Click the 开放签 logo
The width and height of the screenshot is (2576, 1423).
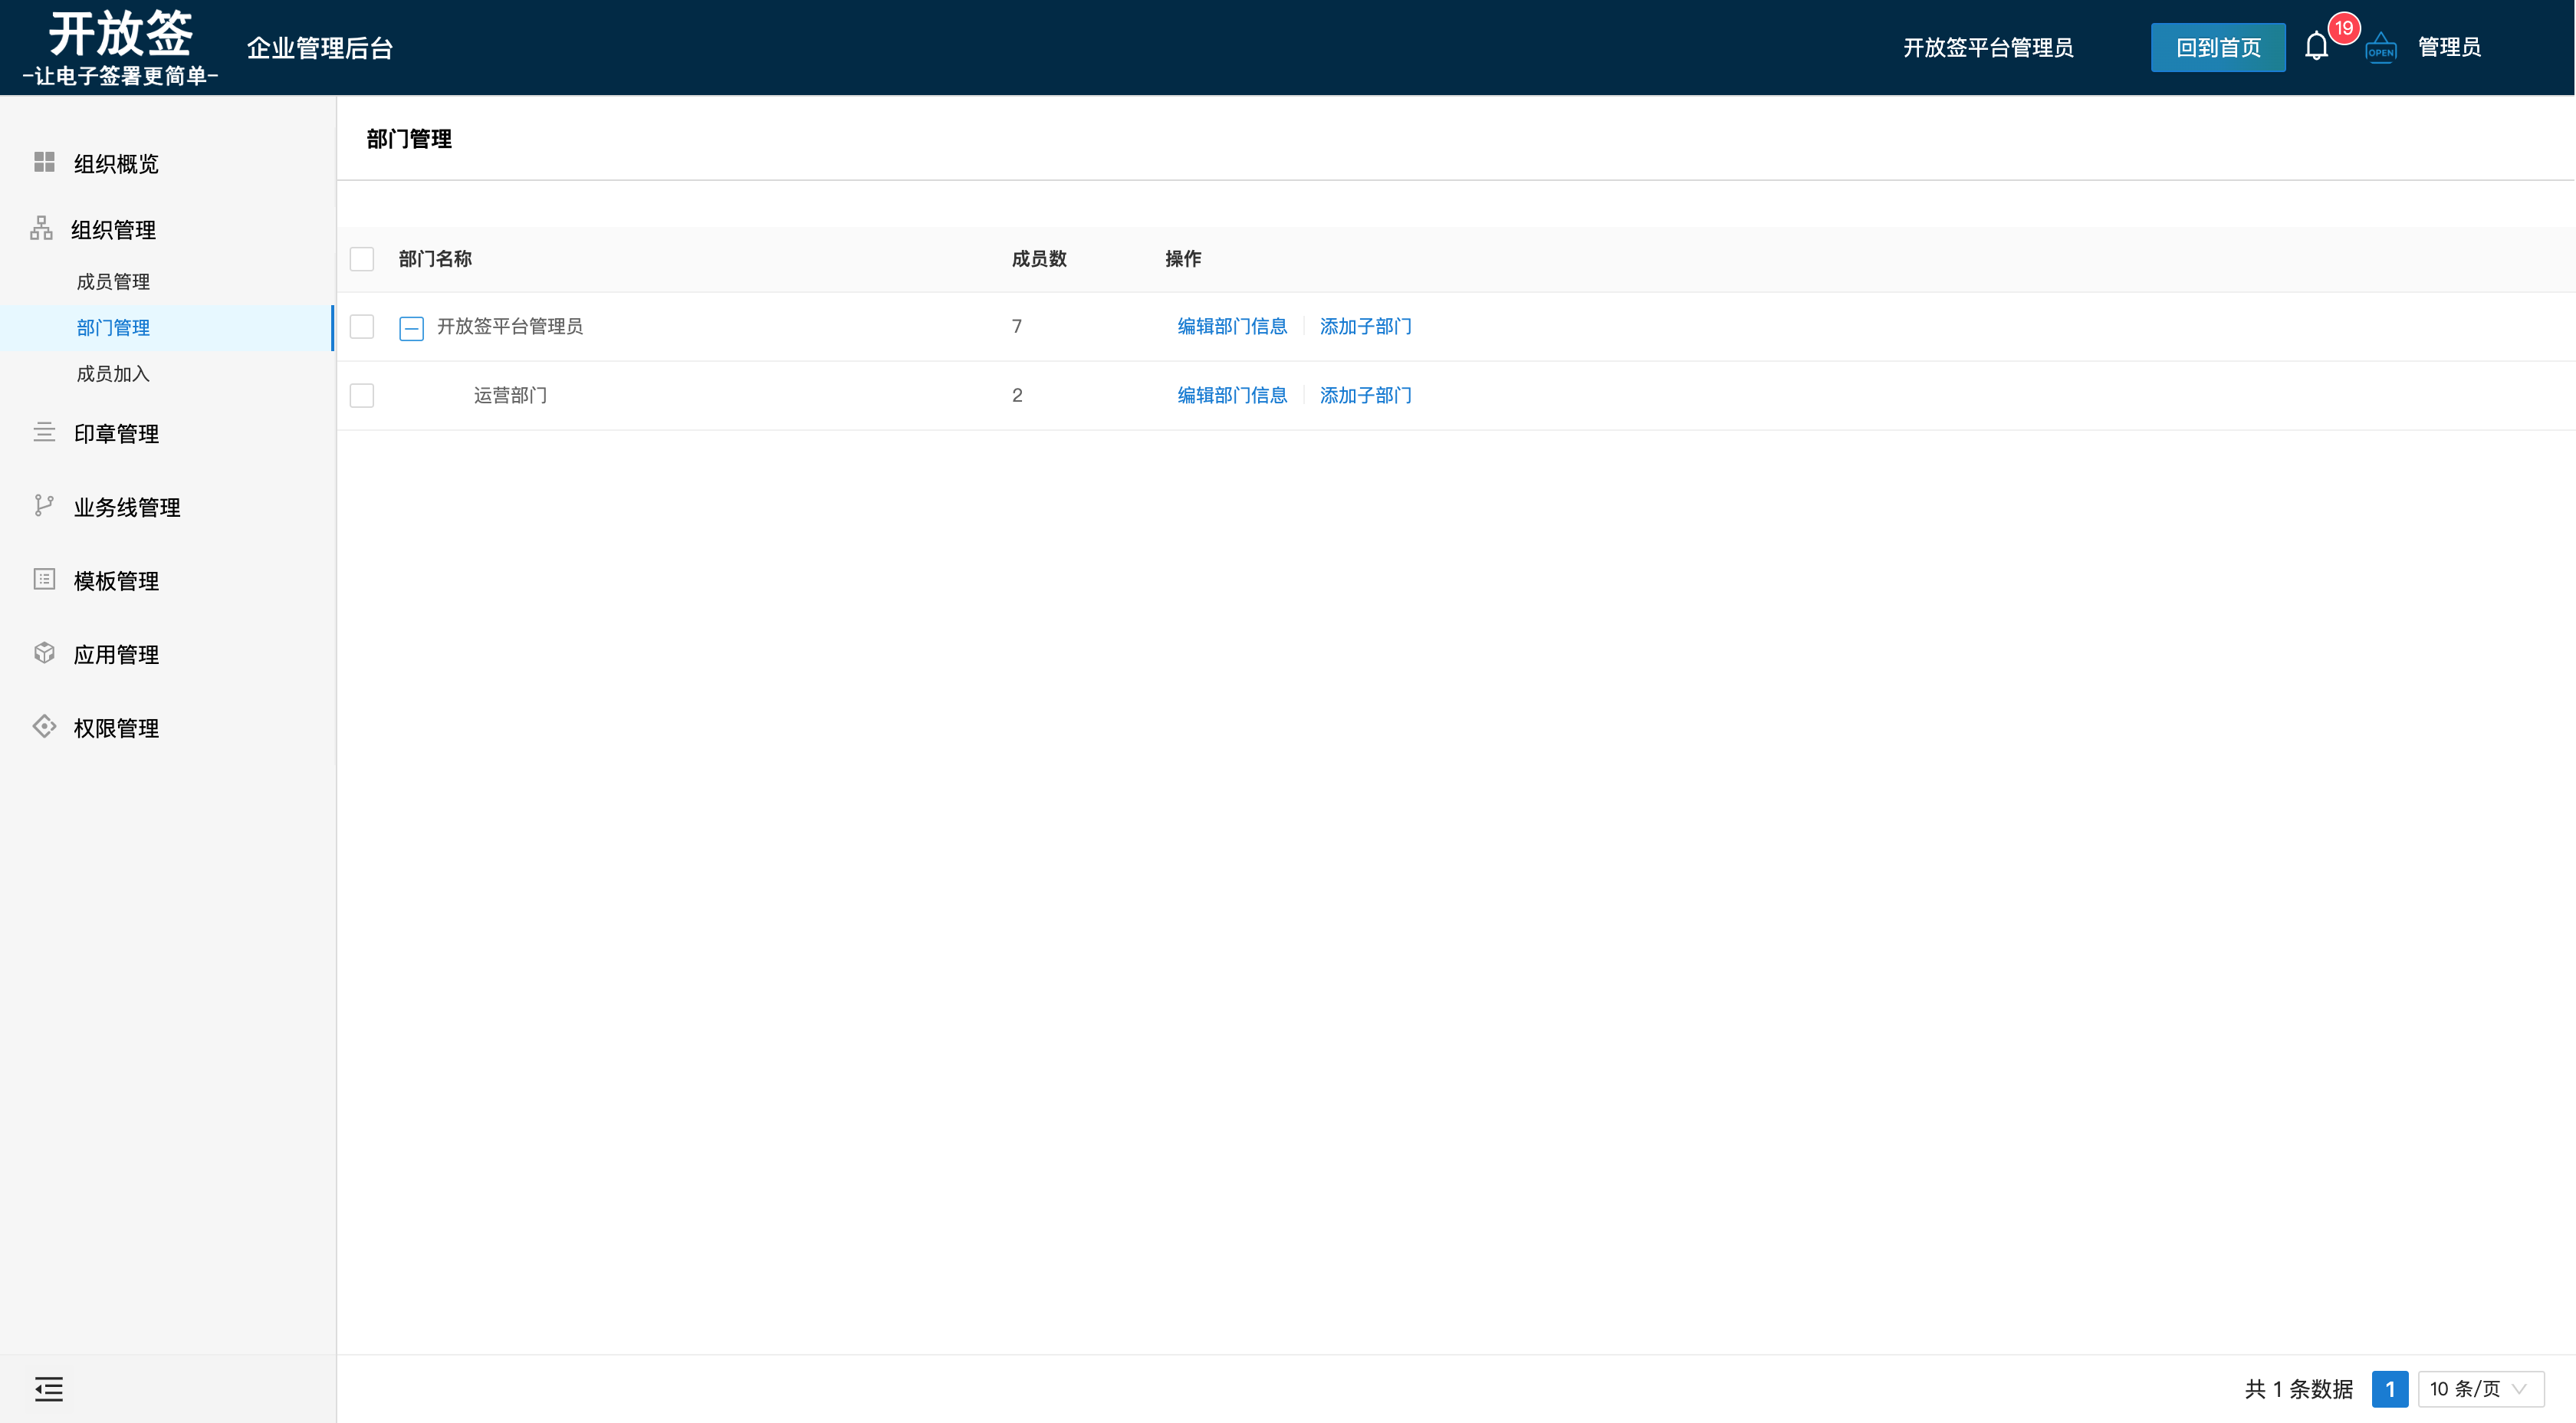click(x=120, y=47)
